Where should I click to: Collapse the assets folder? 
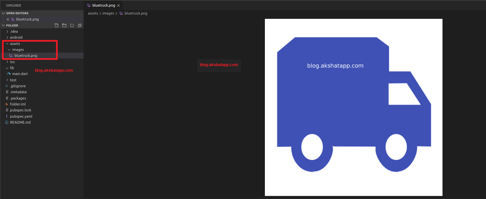15,44
